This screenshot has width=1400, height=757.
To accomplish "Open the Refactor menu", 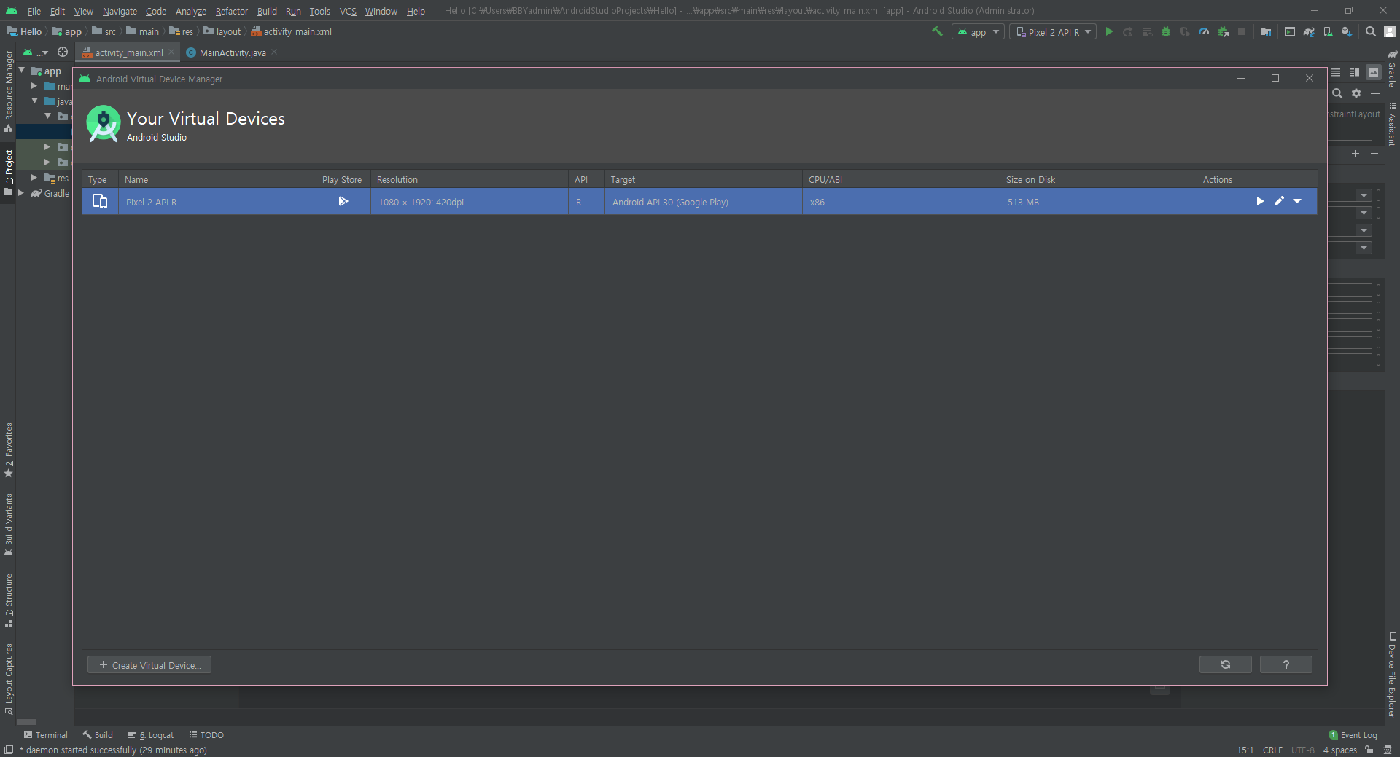I will click(x=232, y=11).
